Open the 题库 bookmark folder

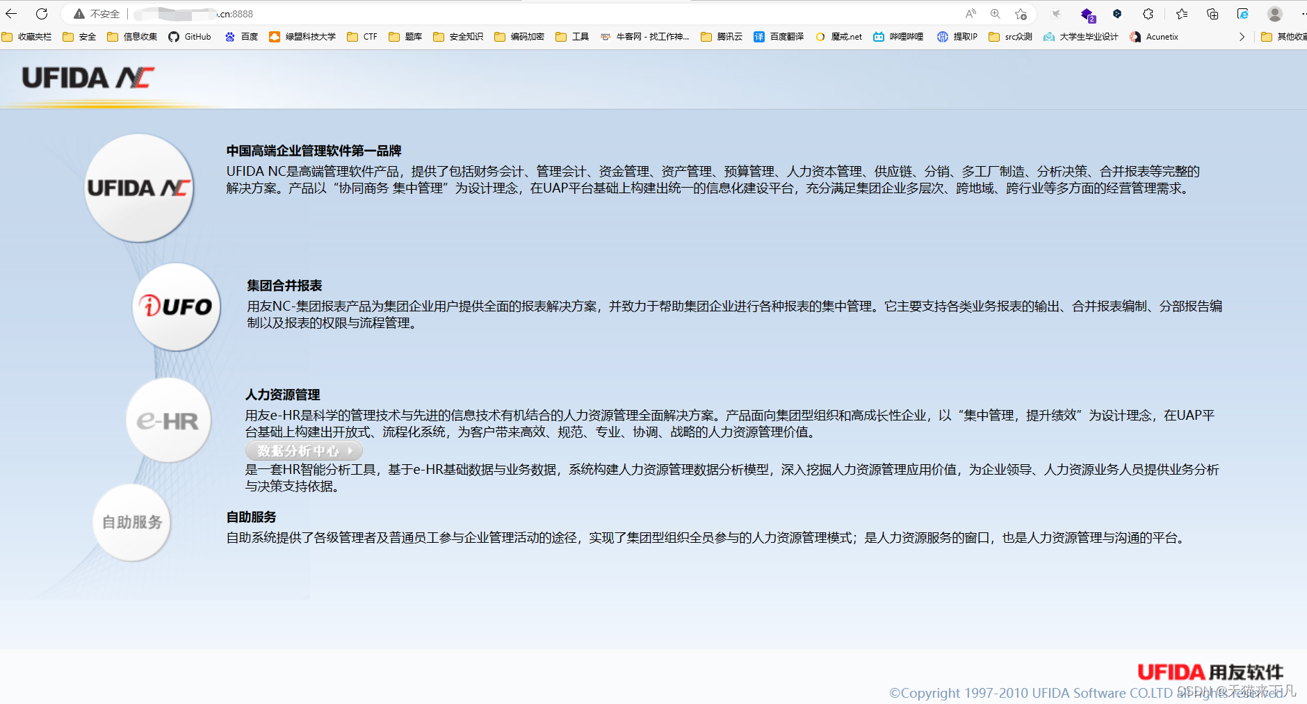405,37
